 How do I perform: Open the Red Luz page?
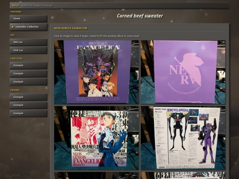pyautogui.click(x=28, y=42)
